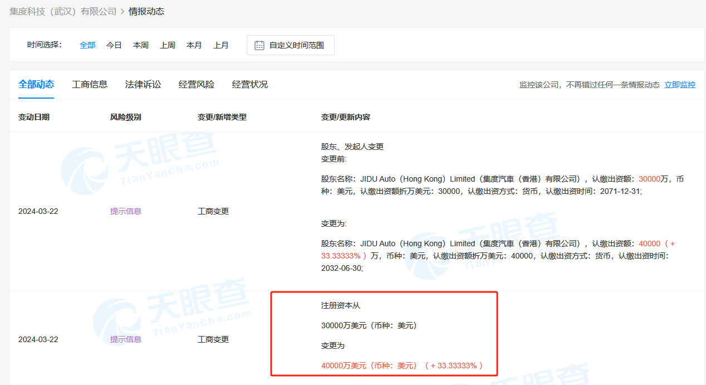Click 提示信息 in the shareholder change row

coord(126,211)
